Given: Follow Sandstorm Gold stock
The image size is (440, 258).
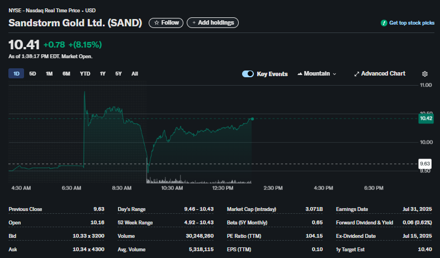Looking at the screenshot, I should pyautogui.click(x=166, y=23).
